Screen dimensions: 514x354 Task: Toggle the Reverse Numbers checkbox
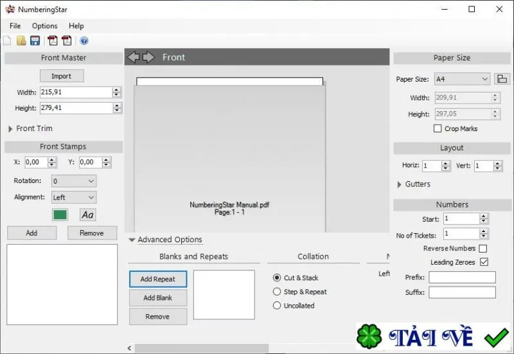(483, 249)
